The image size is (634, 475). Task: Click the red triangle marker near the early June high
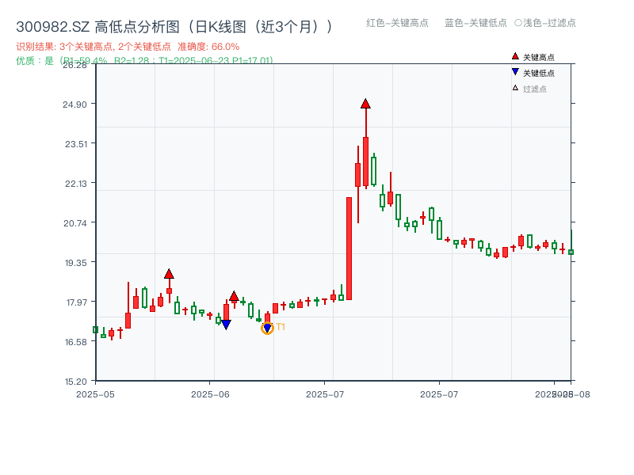(x=234, y=298)
